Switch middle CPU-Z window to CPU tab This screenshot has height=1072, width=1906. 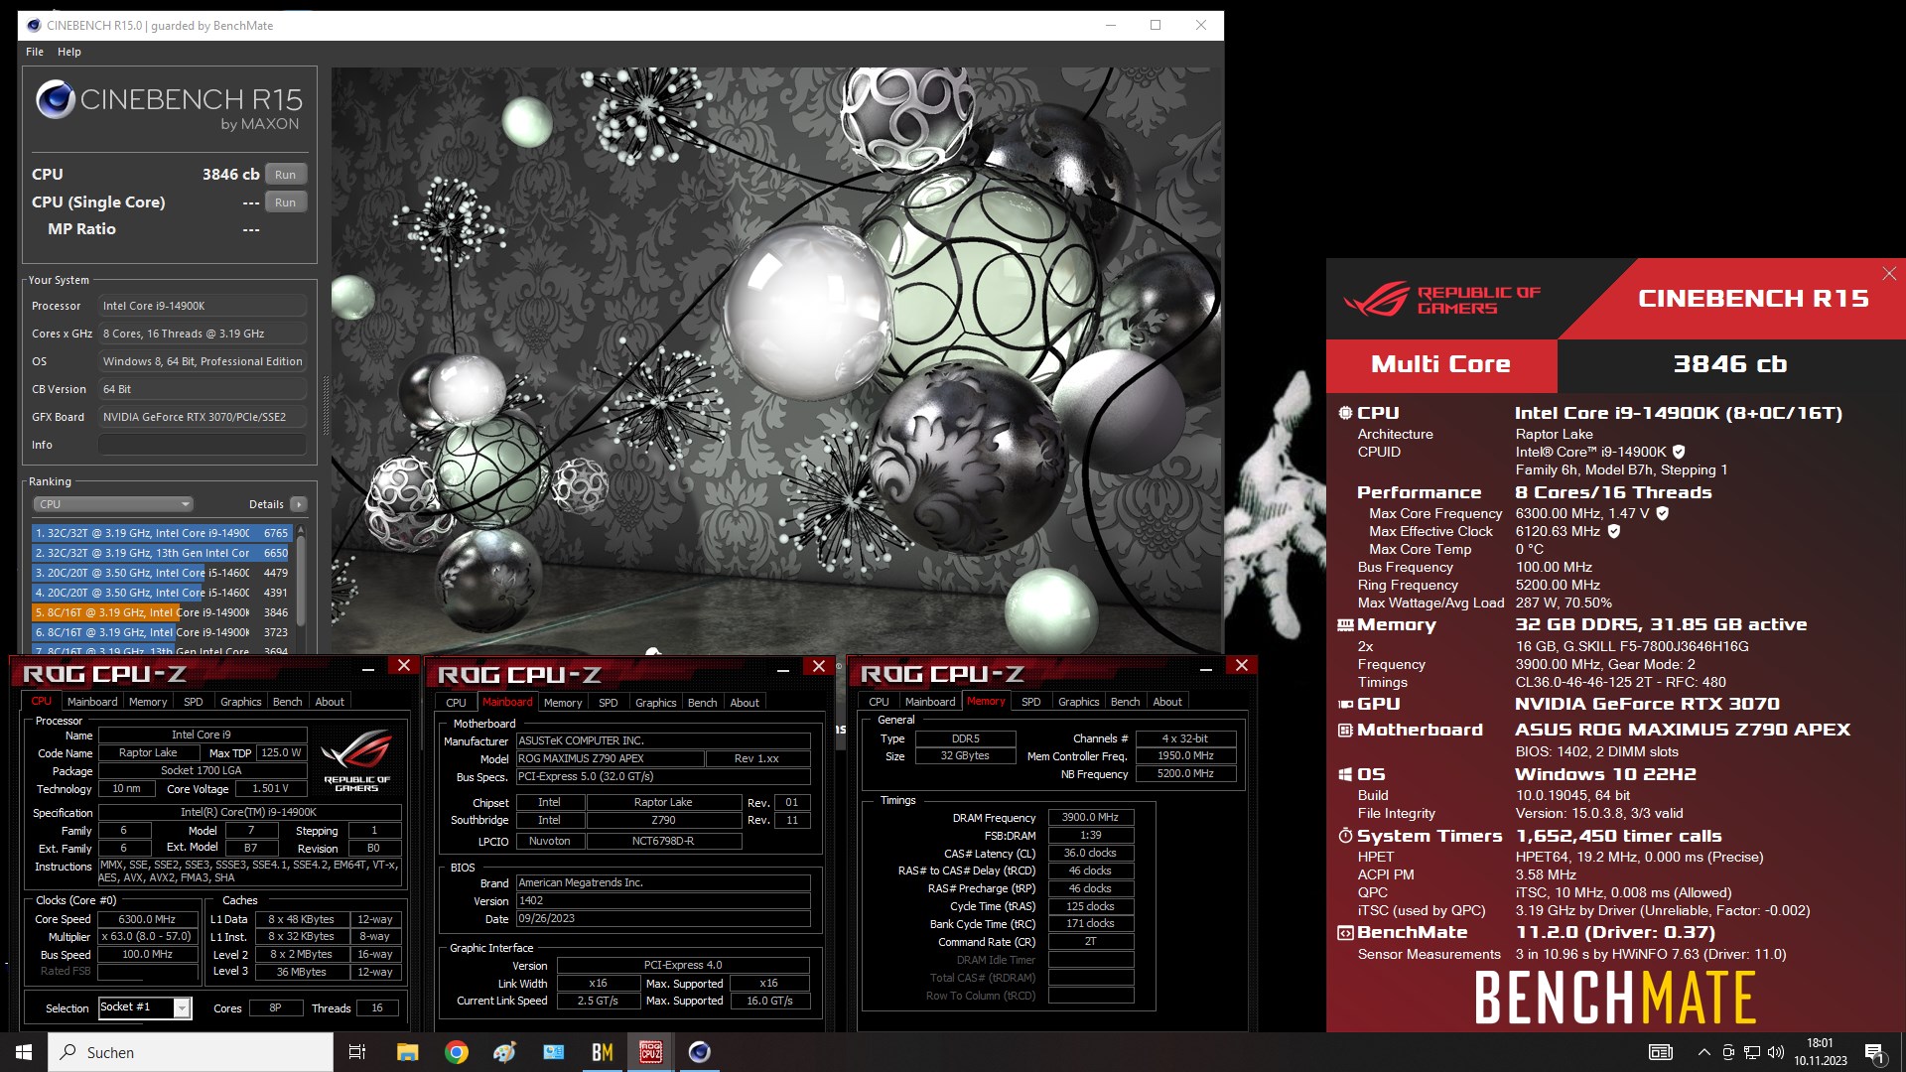point(456,703)
